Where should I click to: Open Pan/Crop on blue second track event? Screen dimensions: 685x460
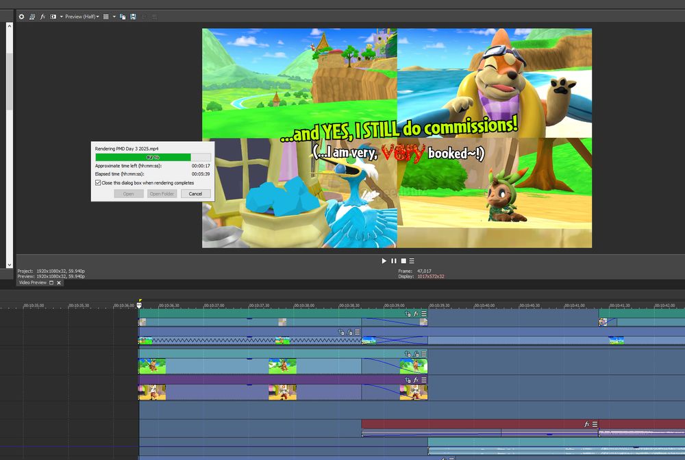pos(341,332)
